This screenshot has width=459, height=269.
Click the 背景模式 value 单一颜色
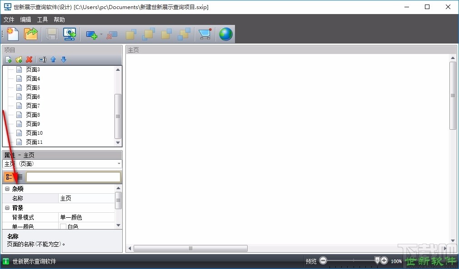click(87, 217)
